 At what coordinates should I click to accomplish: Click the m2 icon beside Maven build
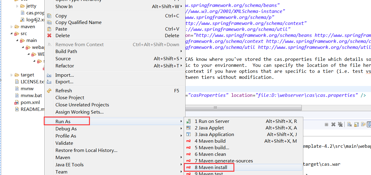pyautogui.click(x=188, y=141)
